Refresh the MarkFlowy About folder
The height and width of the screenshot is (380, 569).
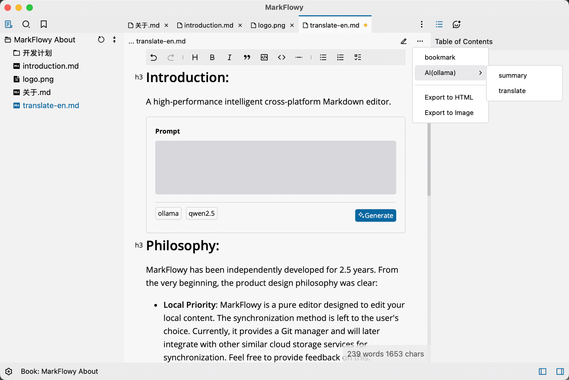101,40
